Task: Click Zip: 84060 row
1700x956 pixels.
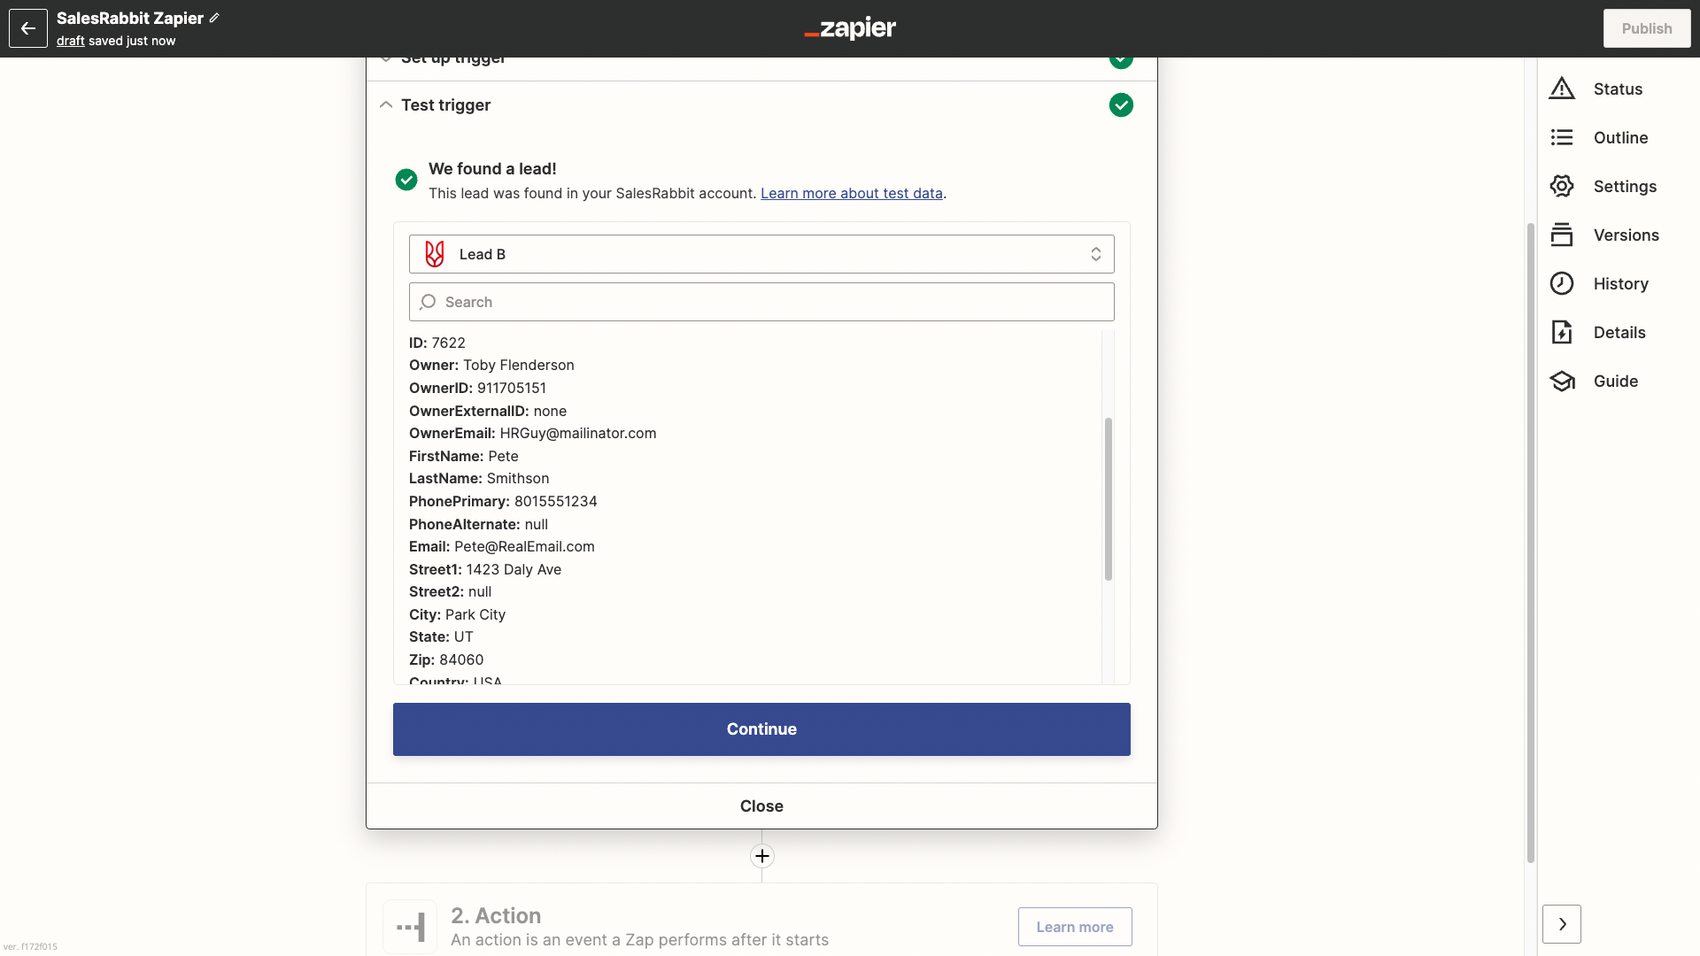Action: pos(446,659)
